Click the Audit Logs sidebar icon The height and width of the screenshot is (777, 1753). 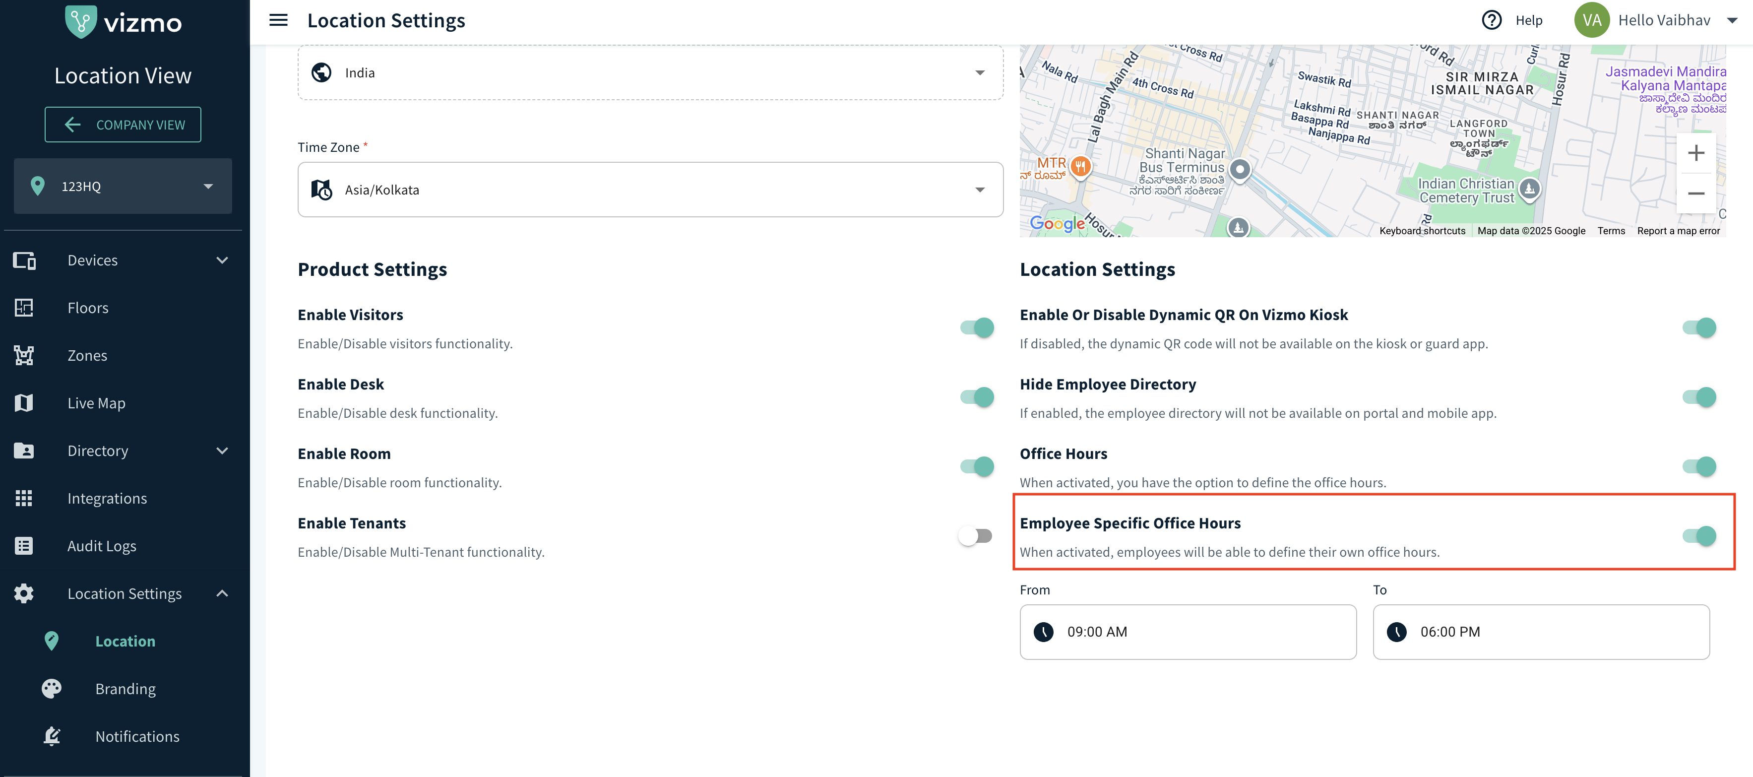pos(24,546)
